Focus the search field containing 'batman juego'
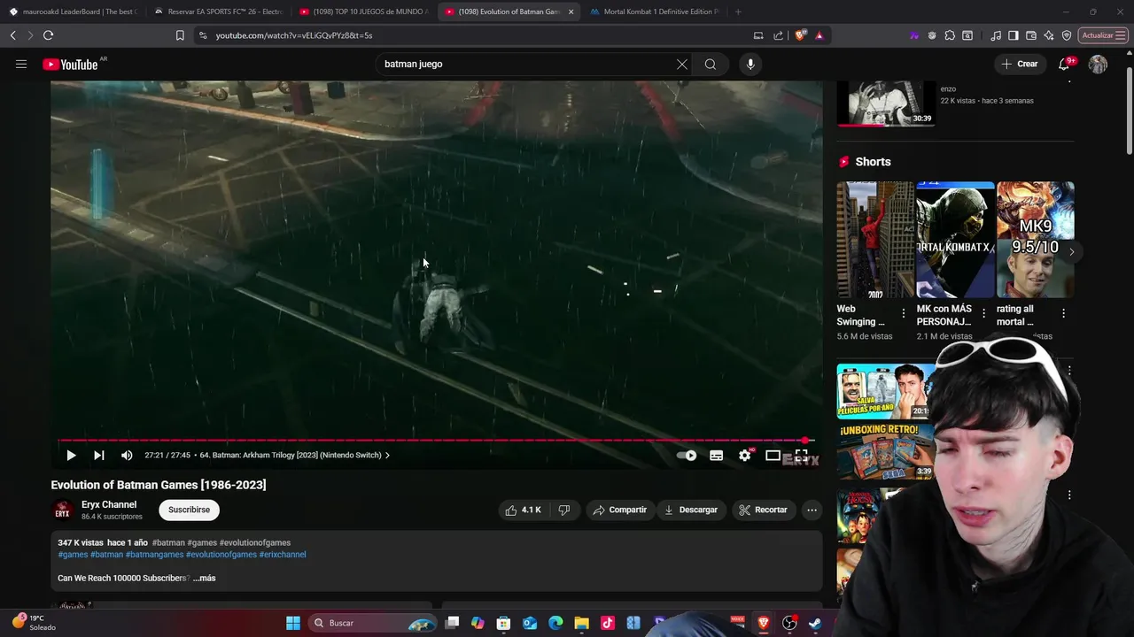Screen dimensions: 1134x637 pyautogui.click(x=527, y=64)
